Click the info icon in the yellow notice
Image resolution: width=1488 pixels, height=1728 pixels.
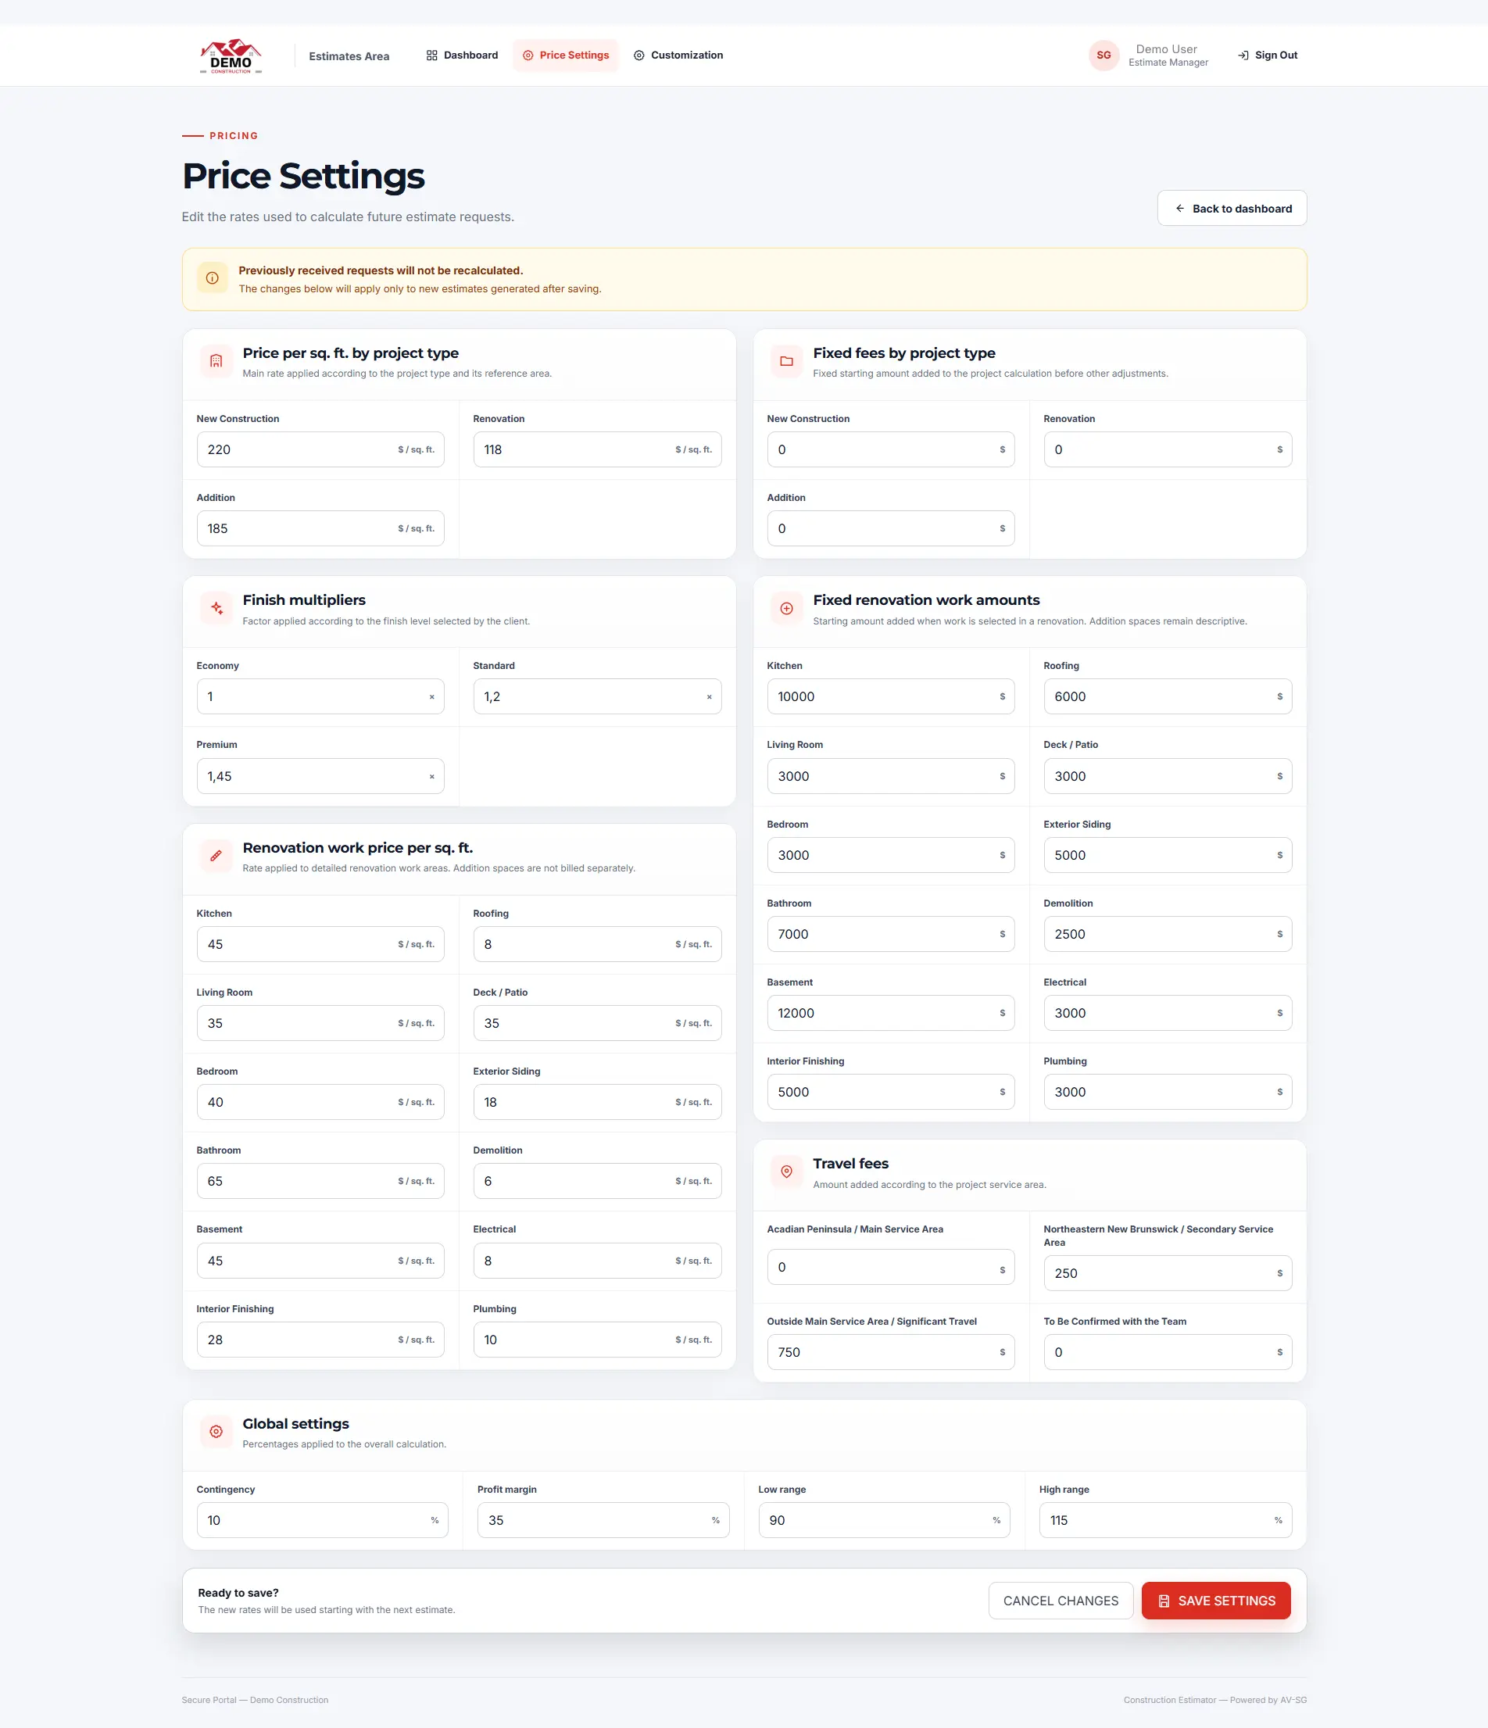tap(212, 278)
